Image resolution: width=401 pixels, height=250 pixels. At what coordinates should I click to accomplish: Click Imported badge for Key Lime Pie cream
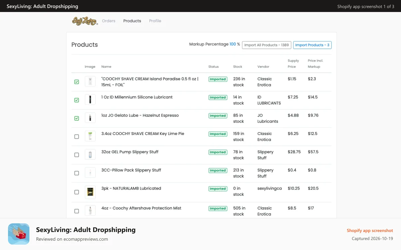pos(218,134)
